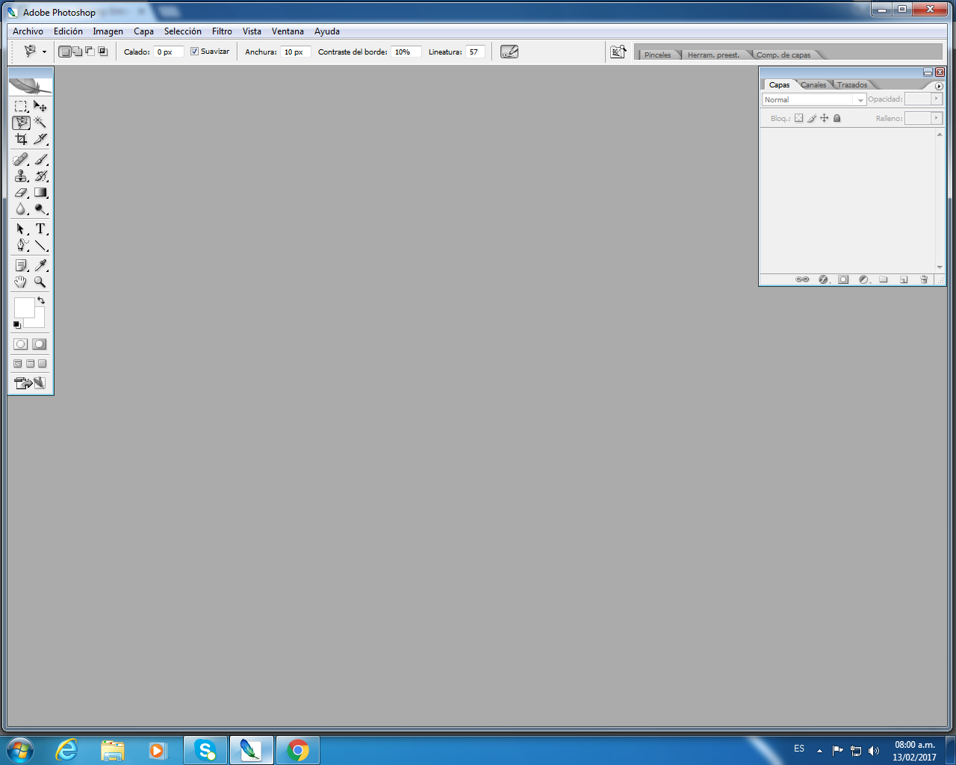Select the Hand tool

(21, 282)
